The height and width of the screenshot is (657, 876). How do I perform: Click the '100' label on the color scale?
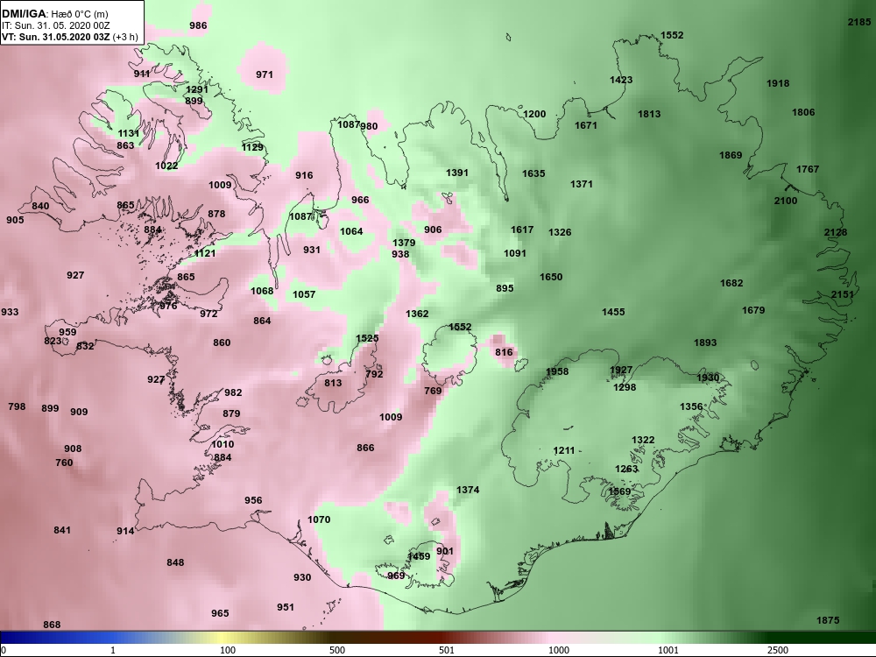[x=228, y=650]
